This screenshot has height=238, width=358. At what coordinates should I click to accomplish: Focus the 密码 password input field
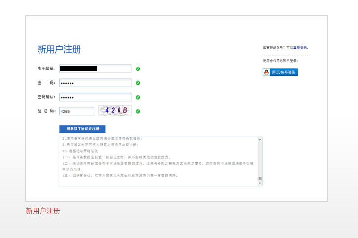(x=95, y=83)
